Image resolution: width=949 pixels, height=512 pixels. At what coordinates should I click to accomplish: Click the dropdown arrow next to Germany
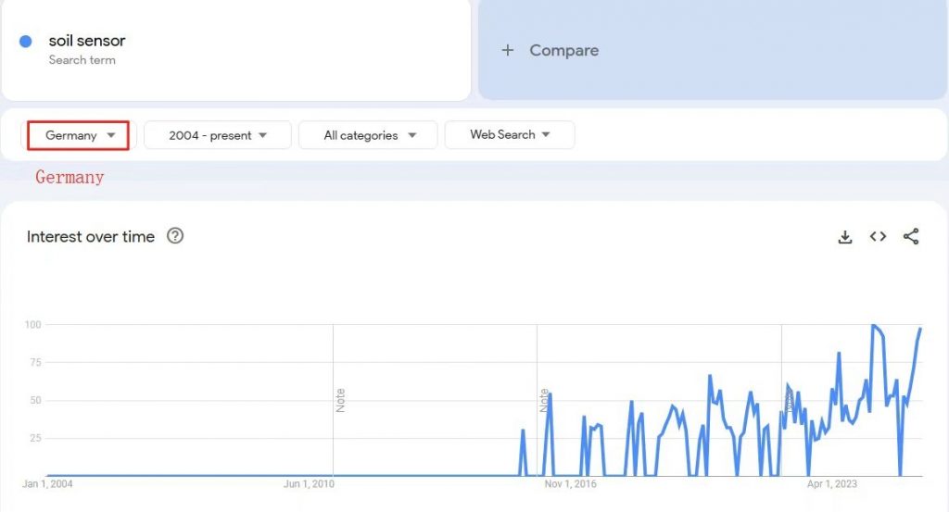click(x=111, y=135)
